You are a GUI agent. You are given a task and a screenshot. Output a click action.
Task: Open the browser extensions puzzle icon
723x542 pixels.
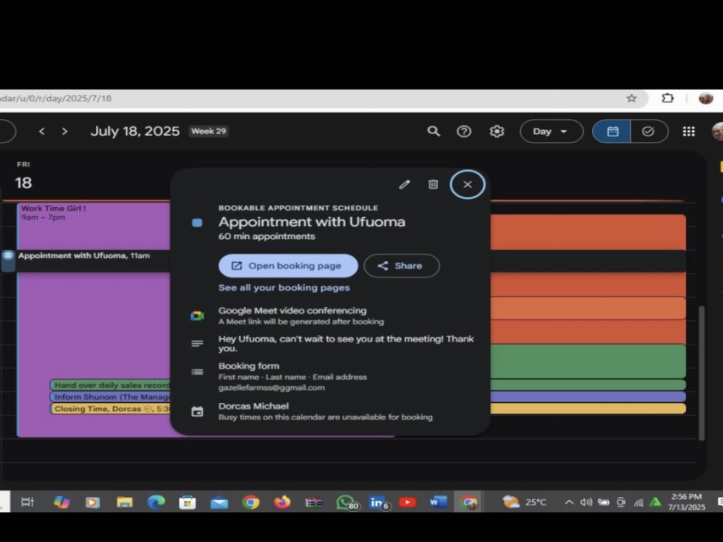point(667,98)
